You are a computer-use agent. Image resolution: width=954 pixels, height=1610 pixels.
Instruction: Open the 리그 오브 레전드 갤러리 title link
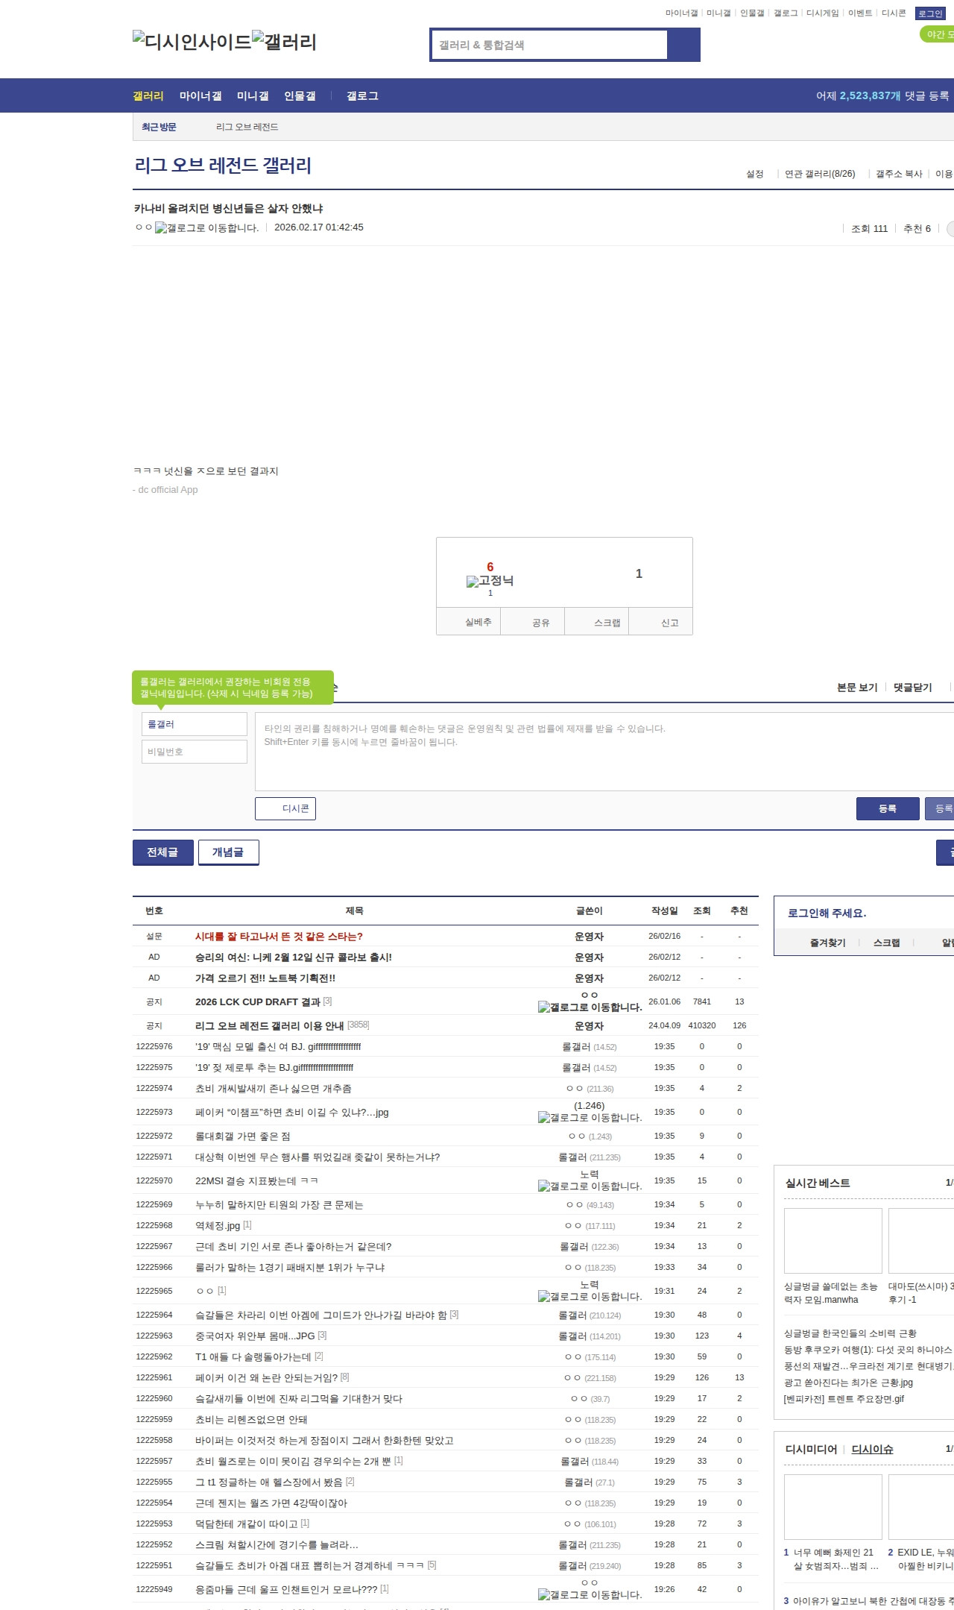click(x=223, y=166)
